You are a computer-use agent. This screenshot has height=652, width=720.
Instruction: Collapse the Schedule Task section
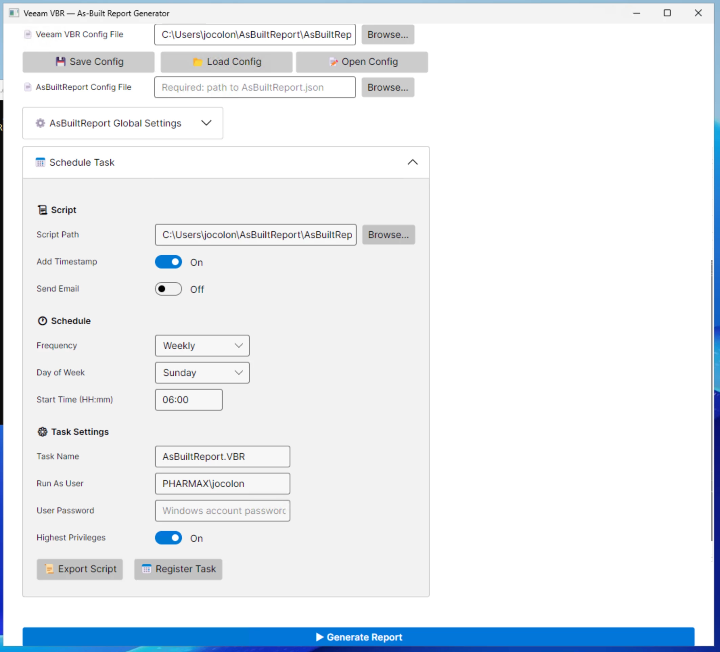coord(412,162)
